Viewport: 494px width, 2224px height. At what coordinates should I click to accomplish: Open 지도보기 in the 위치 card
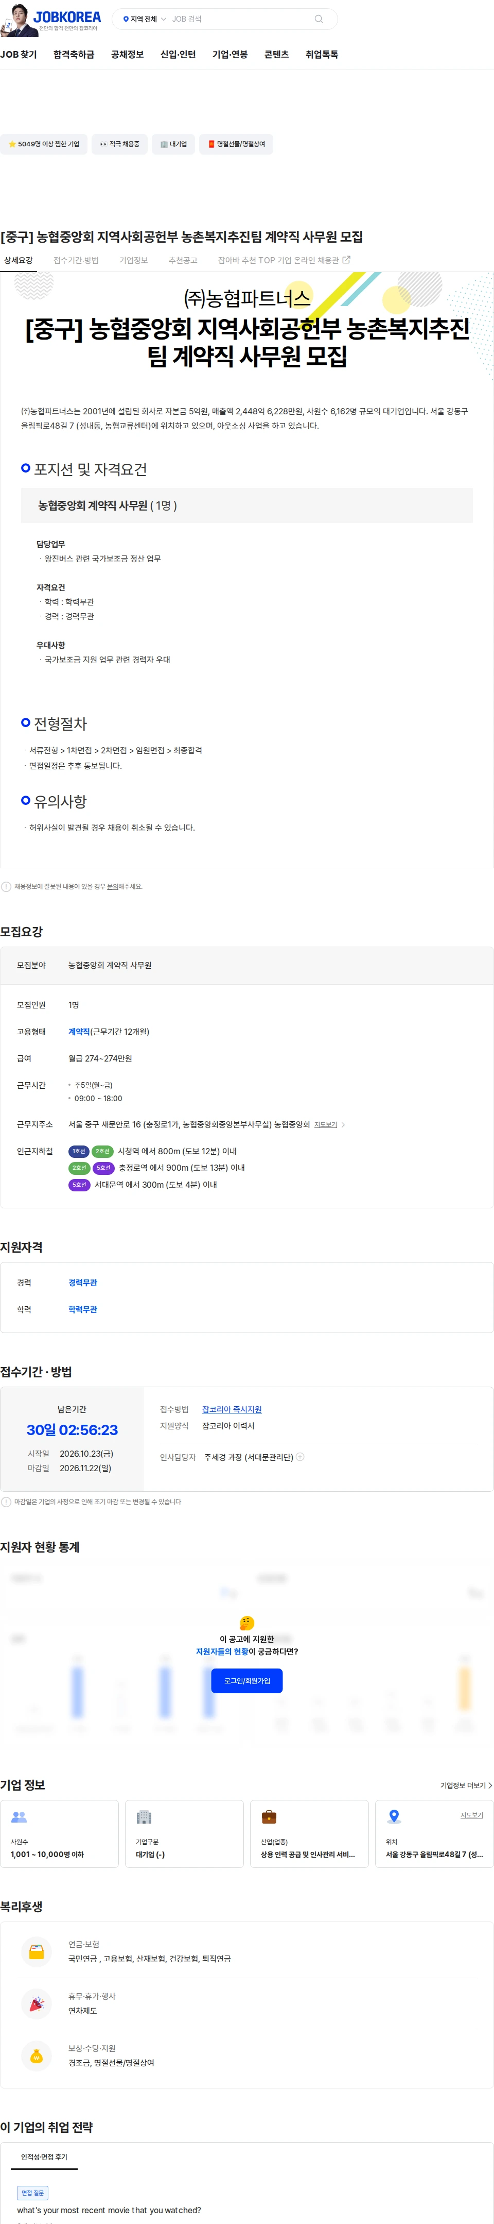[x=471, y=1815]
